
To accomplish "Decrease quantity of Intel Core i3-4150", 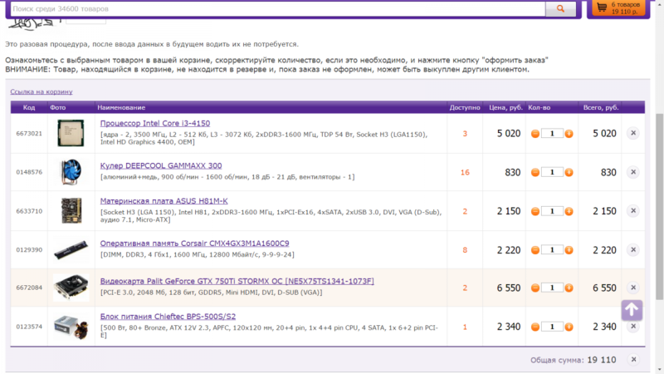I will [x=535, y=133].
